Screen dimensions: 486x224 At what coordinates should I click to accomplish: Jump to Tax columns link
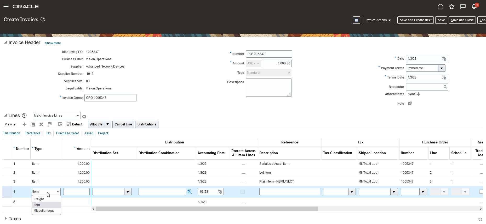48,133
